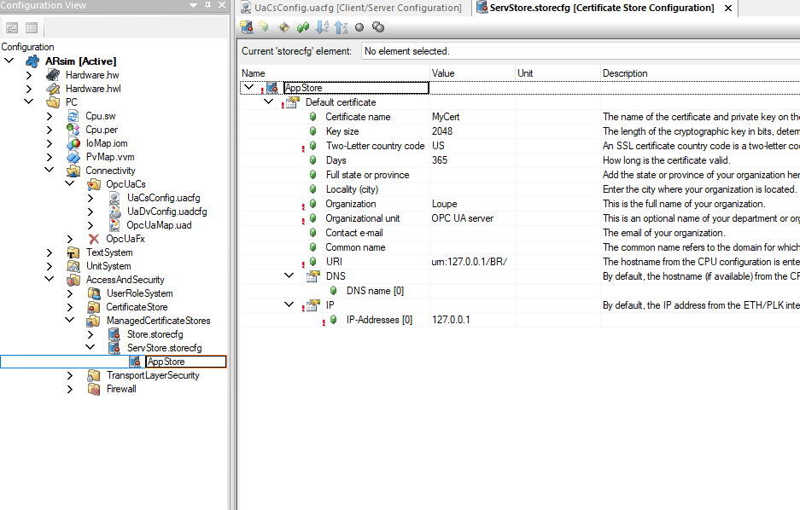Click the UnitSystem icon
The width and height of the screenshot is (800, 510).
coord(73,266)
